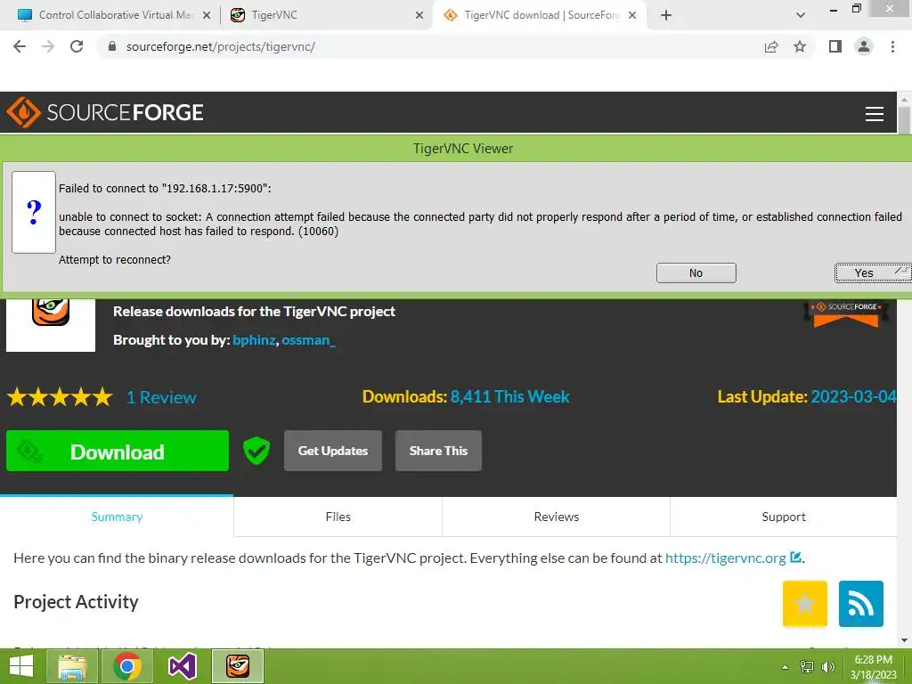Screen dimensions: 912x684
Task: Open the Summary tab
Action: pos(117,517)
